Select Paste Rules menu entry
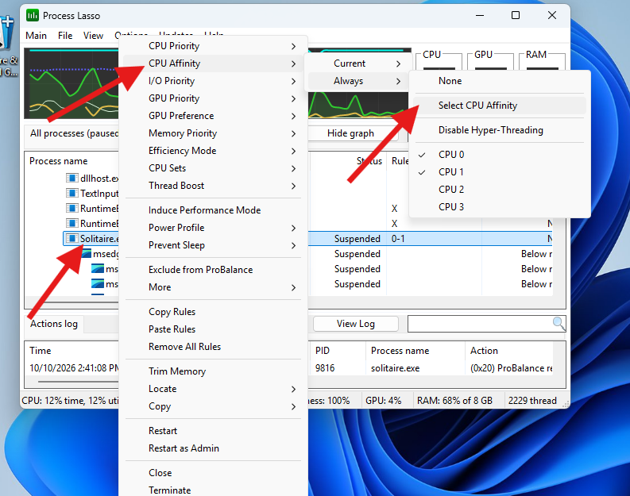Image resolution: width=630 pixels, height=496 pixels. (214, 329)
